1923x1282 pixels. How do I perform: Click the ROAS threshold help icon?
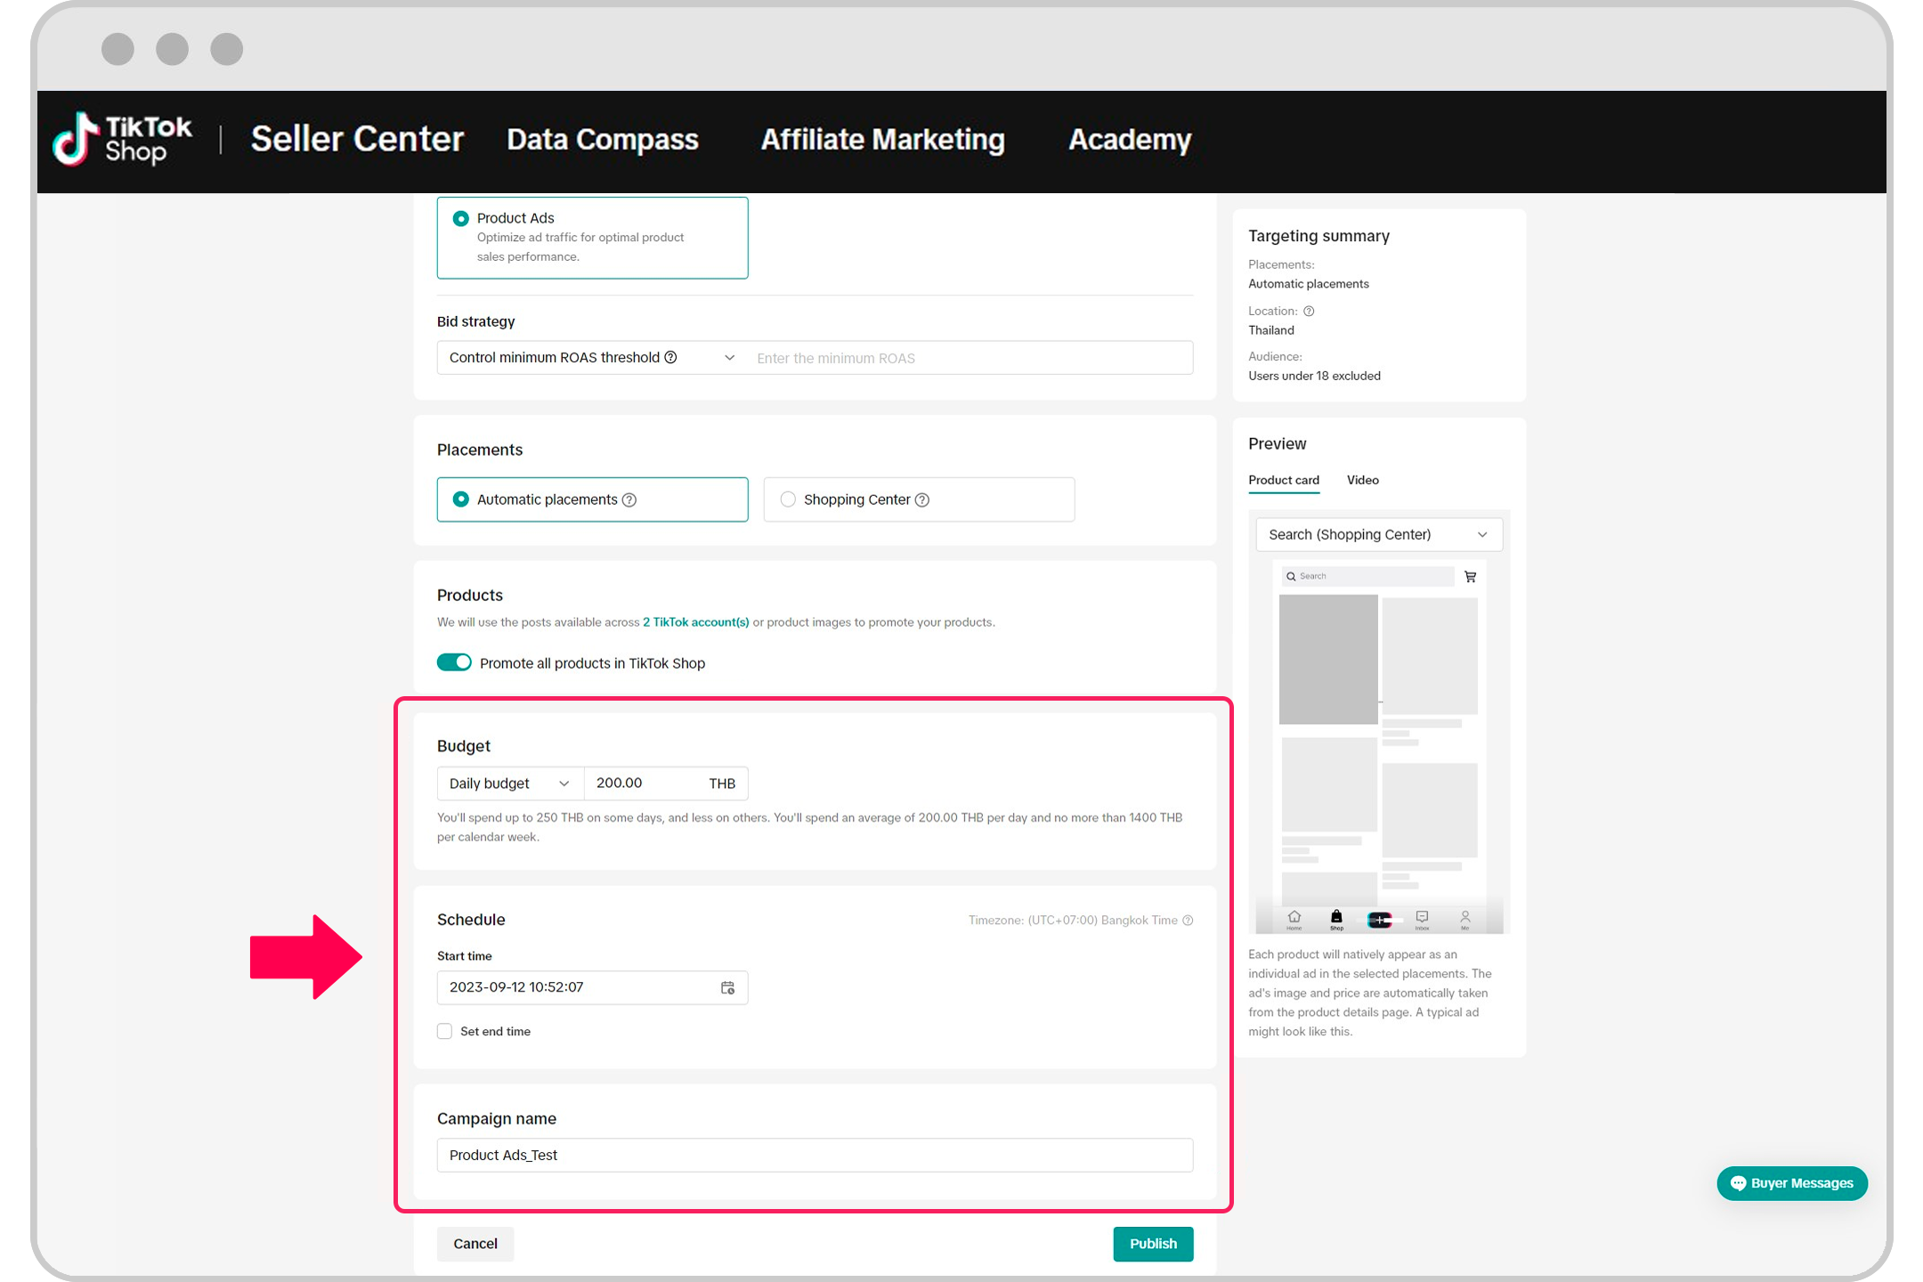[x=671, y=357]
